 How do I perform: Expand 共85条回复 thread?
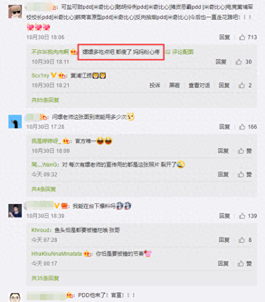45,100
